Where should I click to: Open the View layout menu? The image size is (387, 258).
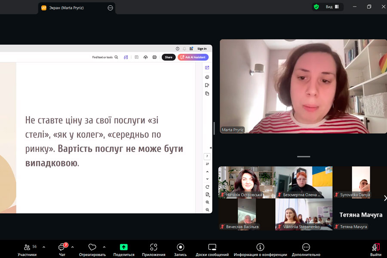(332, 7)
